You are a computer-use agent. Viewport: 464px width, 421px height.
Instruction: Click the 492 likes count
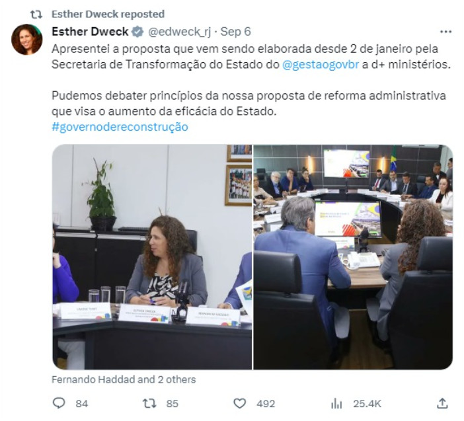click(266, 404)
